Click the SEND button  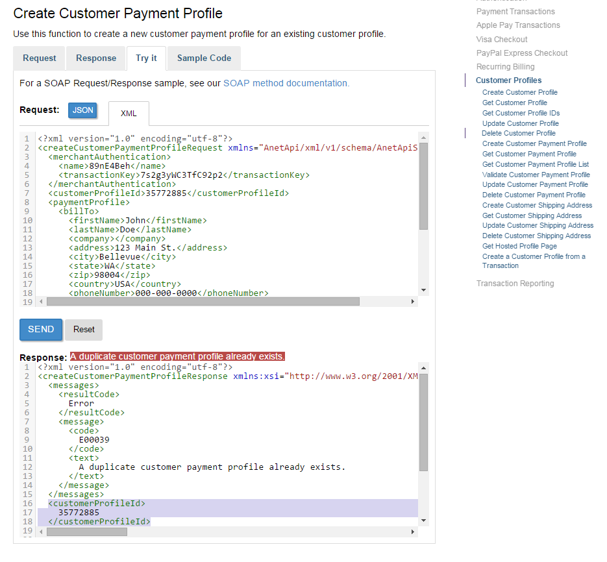41,330
